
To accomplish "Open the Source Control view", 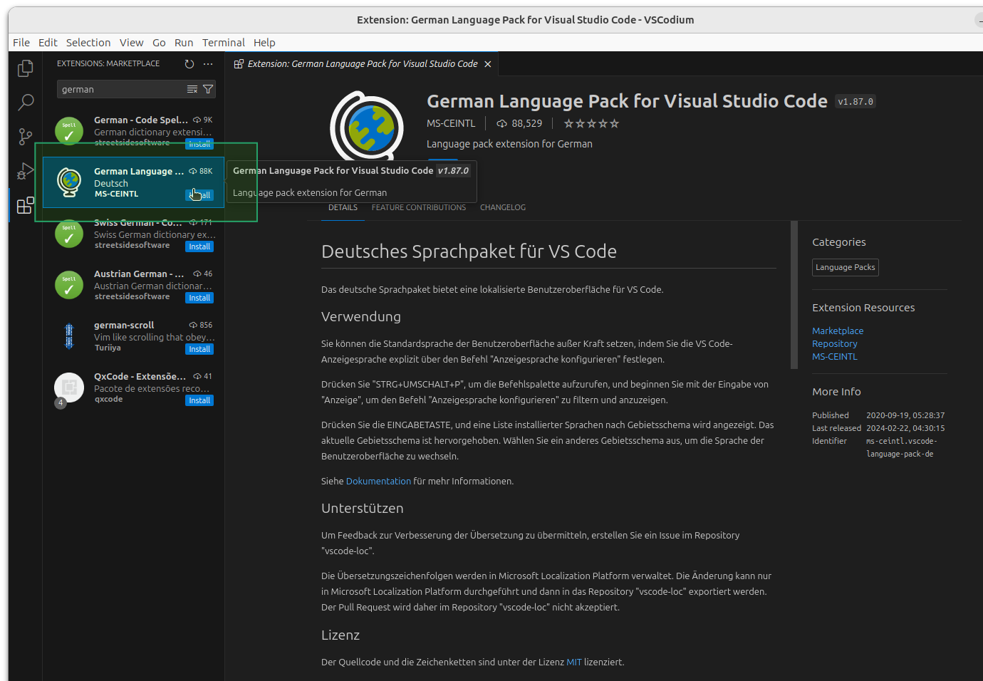I will (25, 136).
